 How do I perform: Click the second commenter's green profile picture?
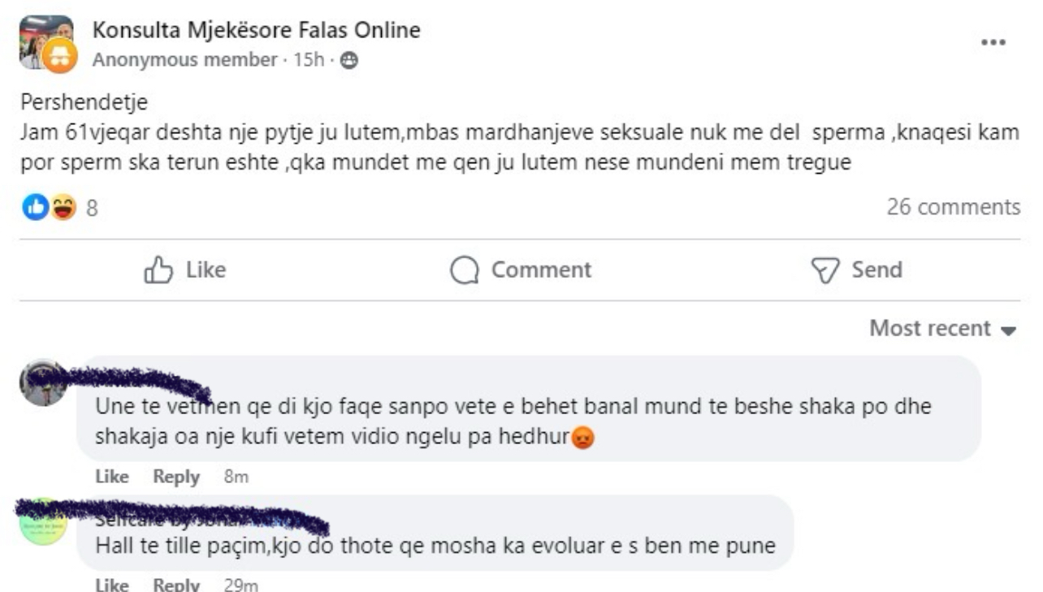point(42,522)
